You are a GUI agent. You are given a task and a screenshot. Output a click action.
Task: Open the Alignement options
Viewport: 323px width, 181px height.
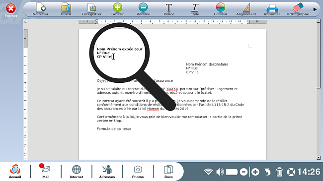point(246,9)
